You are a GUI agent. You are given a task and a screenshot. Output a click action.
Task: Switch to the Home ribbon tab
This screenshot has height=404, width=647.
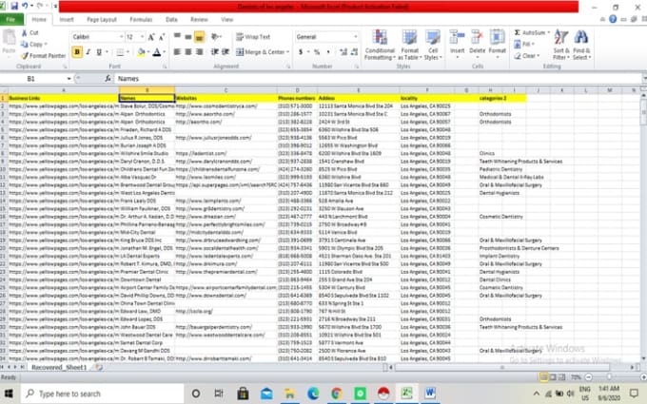tap(39, 19)
